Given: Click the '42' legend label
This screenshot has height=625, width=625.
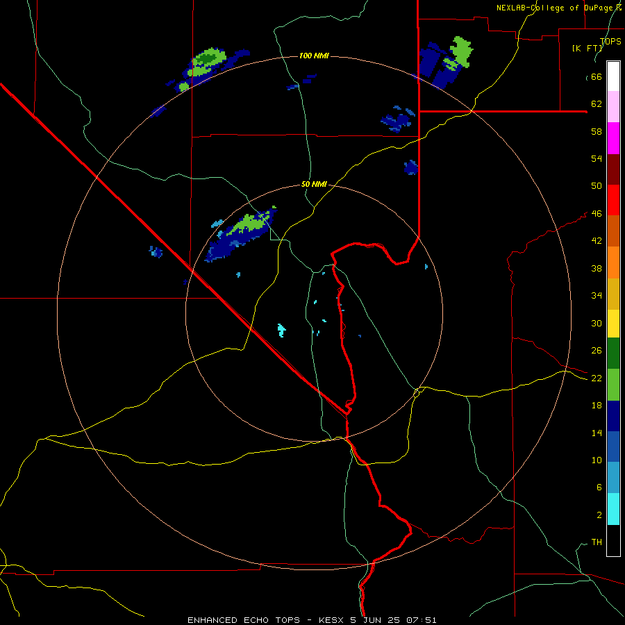Looking at the screenshot, I should [x=597, y=241].
